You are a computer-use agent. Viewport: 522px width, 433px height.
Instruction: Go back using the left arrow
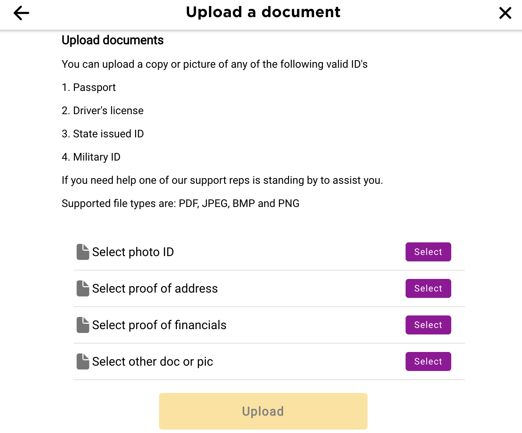click(21, 13)
